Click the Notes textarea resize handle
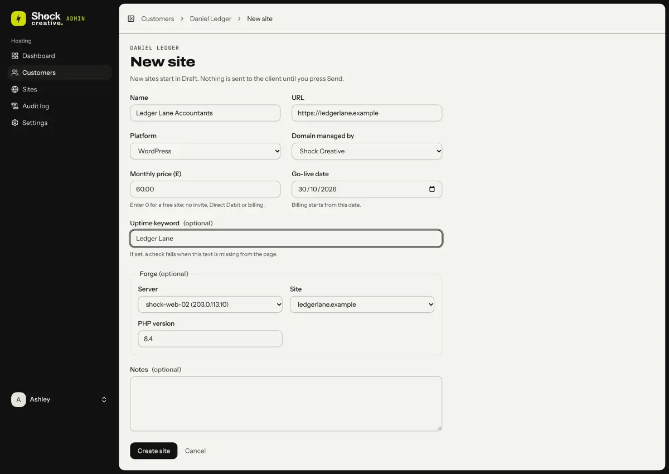This screenshot has width=669, height=474. click(x=439, y=428)
